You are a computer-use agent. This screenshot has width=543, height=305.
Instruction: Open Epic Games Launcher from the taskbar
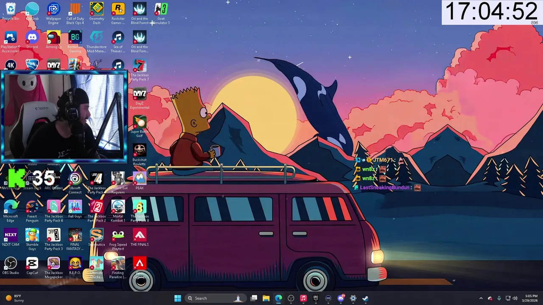(x=316, y=298)
